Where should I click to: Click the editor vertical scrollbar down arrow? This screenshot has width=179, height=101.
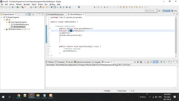point(176,56)
